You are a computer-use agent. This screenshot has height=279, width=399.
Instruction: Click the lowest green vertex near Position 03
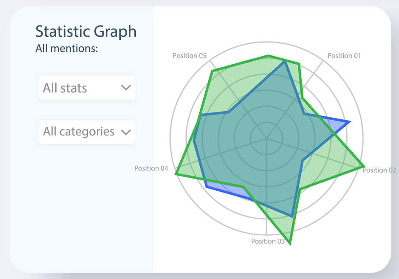click(290, 244)
